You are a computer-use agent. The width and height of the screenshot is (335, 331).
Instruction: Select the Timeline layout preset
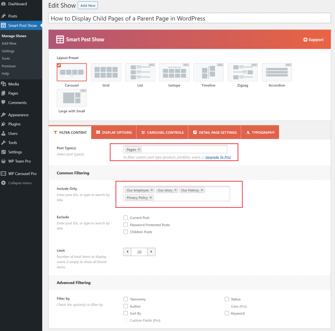(209, 72)
